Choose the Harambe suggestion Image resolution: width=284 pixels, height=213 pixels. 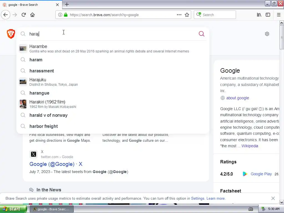point(113,49)
